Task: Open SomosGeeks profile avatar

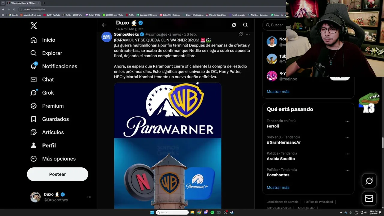Action: click(106, 37)
